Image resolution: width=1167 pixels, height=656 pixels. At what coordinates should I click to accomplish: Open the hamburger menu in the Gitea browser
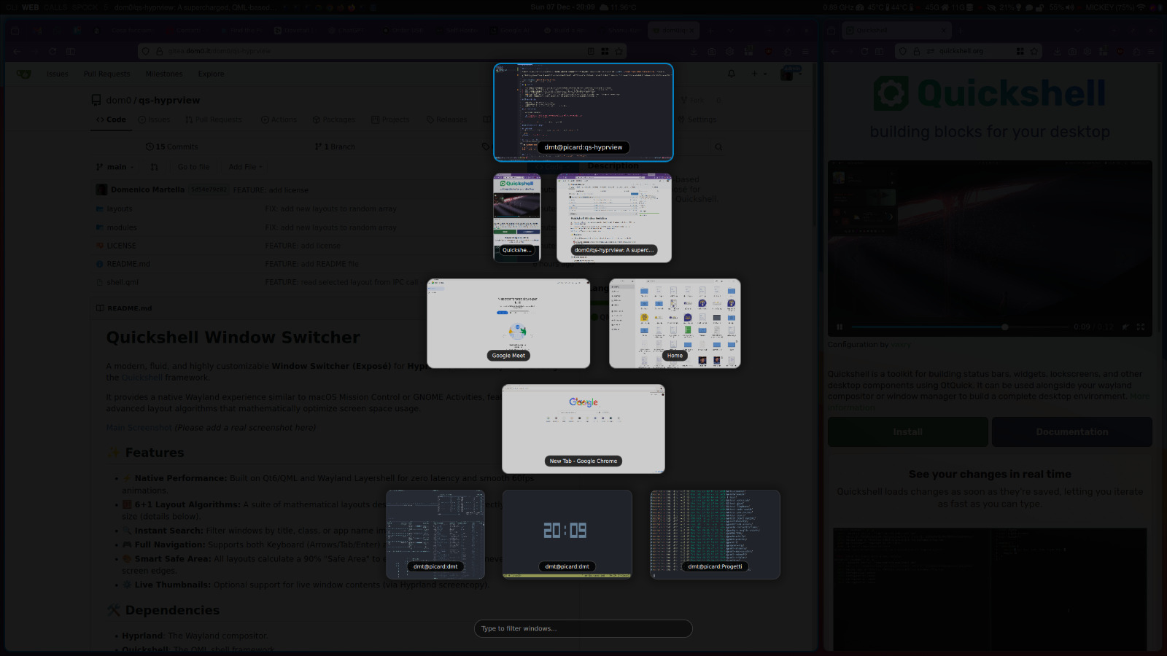click(806, 52)
